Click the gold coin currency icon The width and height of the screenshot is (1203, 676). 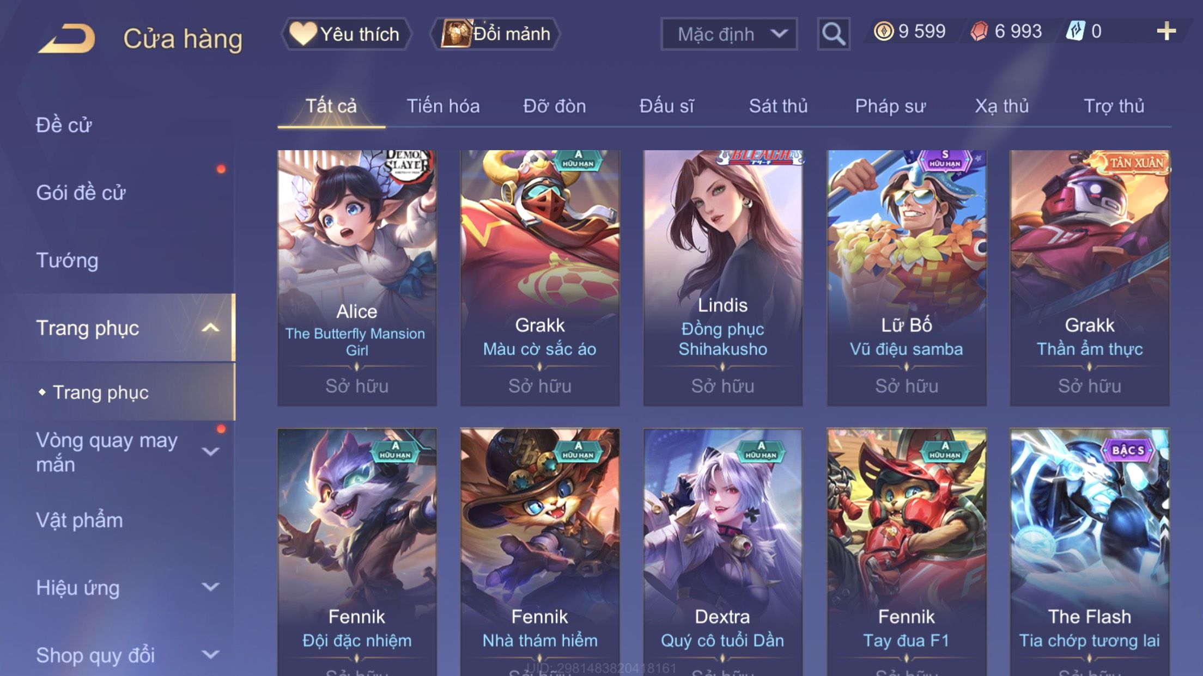(884, 31)
